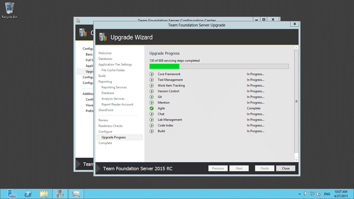Click the Build in-progress status icon
The image size is (354, 199).
[x=151, y=131]
